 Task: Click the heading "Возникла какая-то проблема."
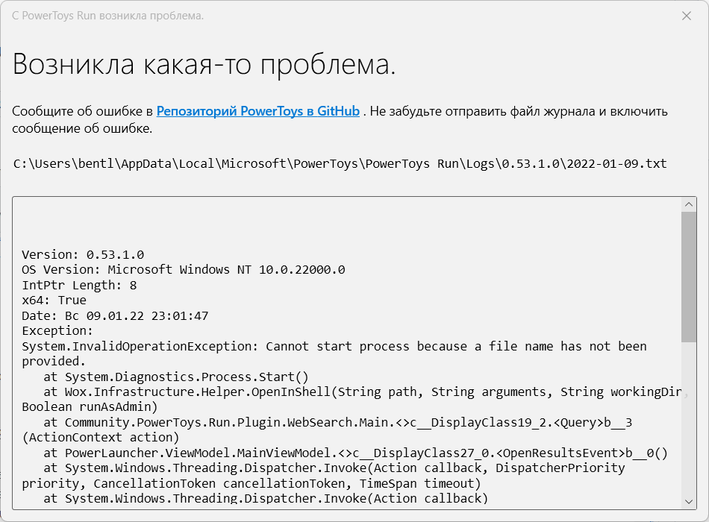pyautogui.click(x=204, y=63)
